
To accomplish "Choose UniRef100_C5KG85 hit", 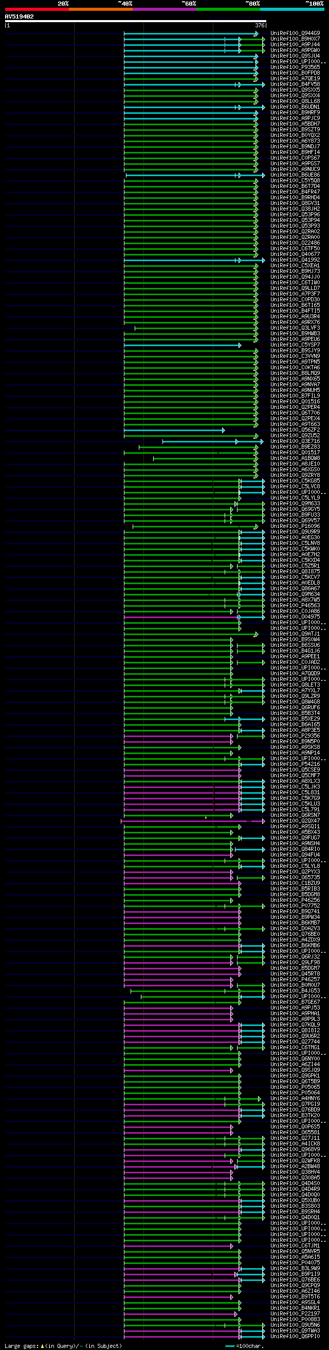I will coord(295,481).
